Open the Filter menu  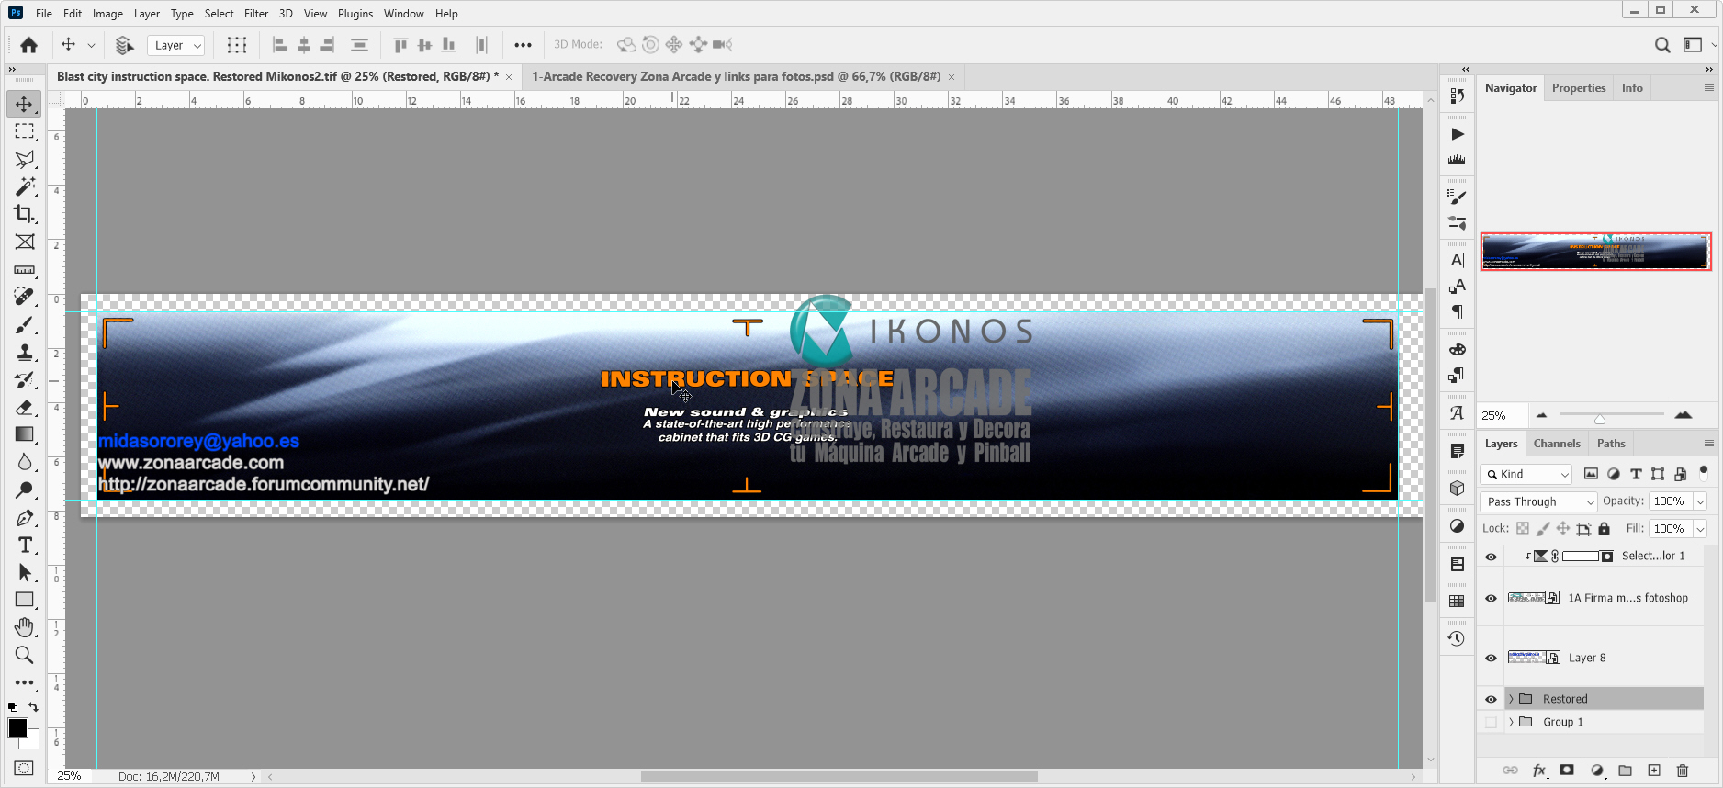click(x=256, y=14)
